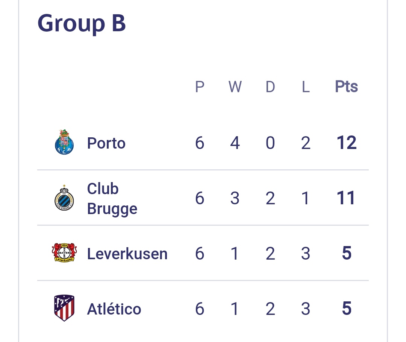
Task: Select the W (wins) column header
Action: click(235, 87)
